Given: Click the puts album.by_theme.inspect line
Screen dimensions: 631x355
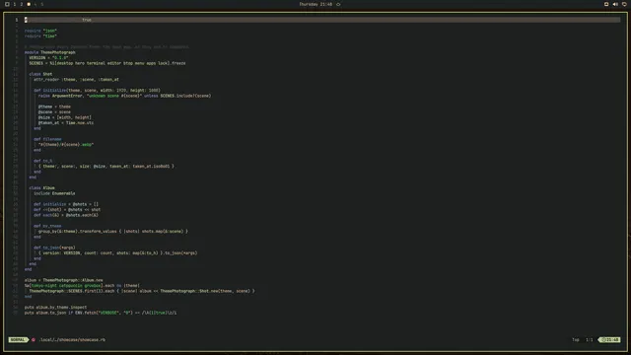Looking at the screenshot, I should coord(55,308).
